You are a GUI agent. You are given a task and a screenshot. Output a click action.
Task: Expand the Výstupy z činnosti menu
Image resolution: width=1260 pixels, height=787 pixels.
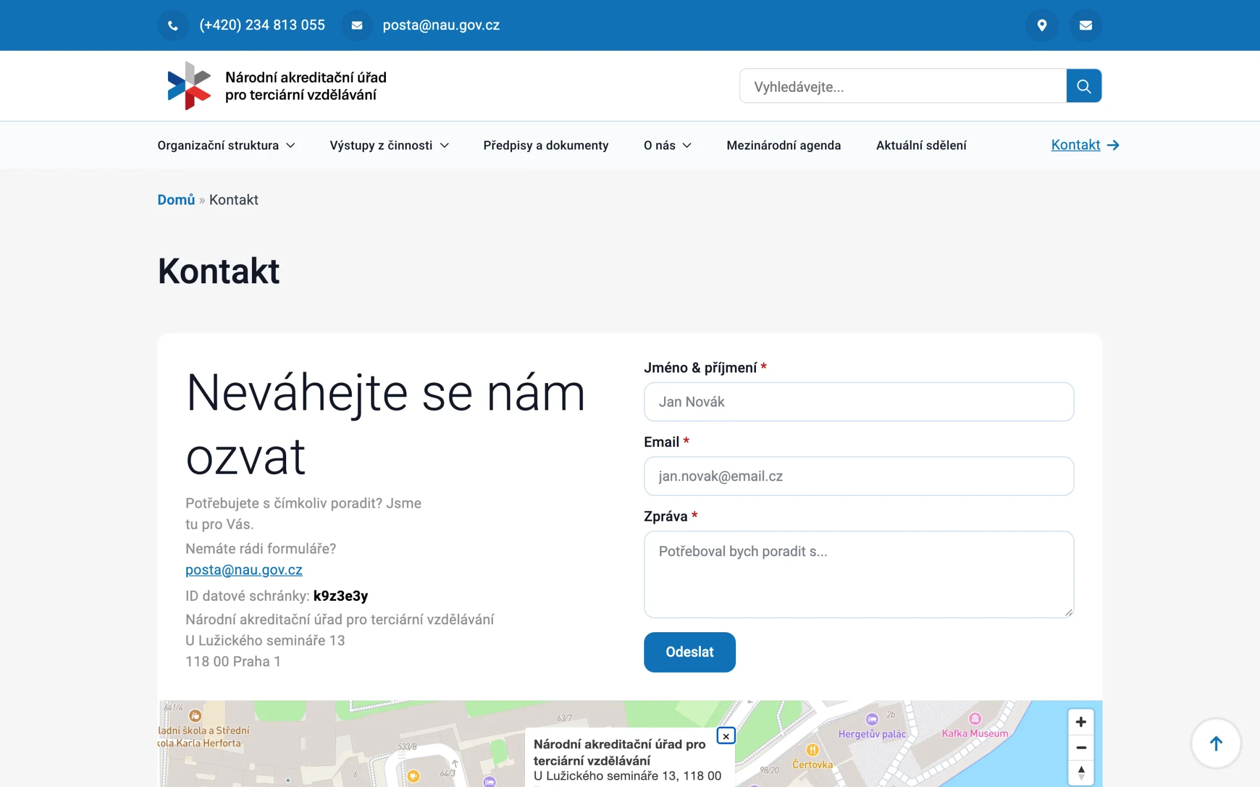pos(389,145)
